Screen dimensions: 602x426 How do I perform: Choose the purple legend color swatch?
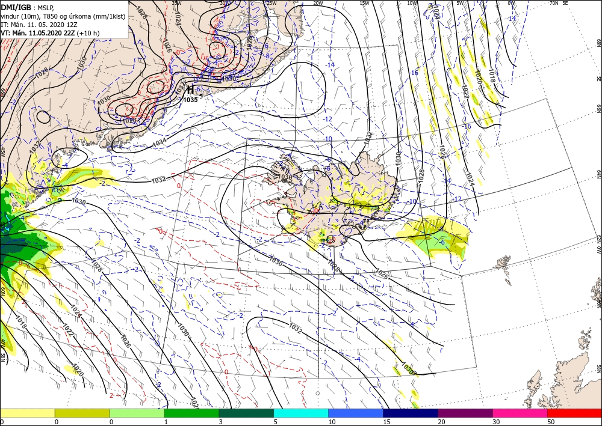[465, 413]
